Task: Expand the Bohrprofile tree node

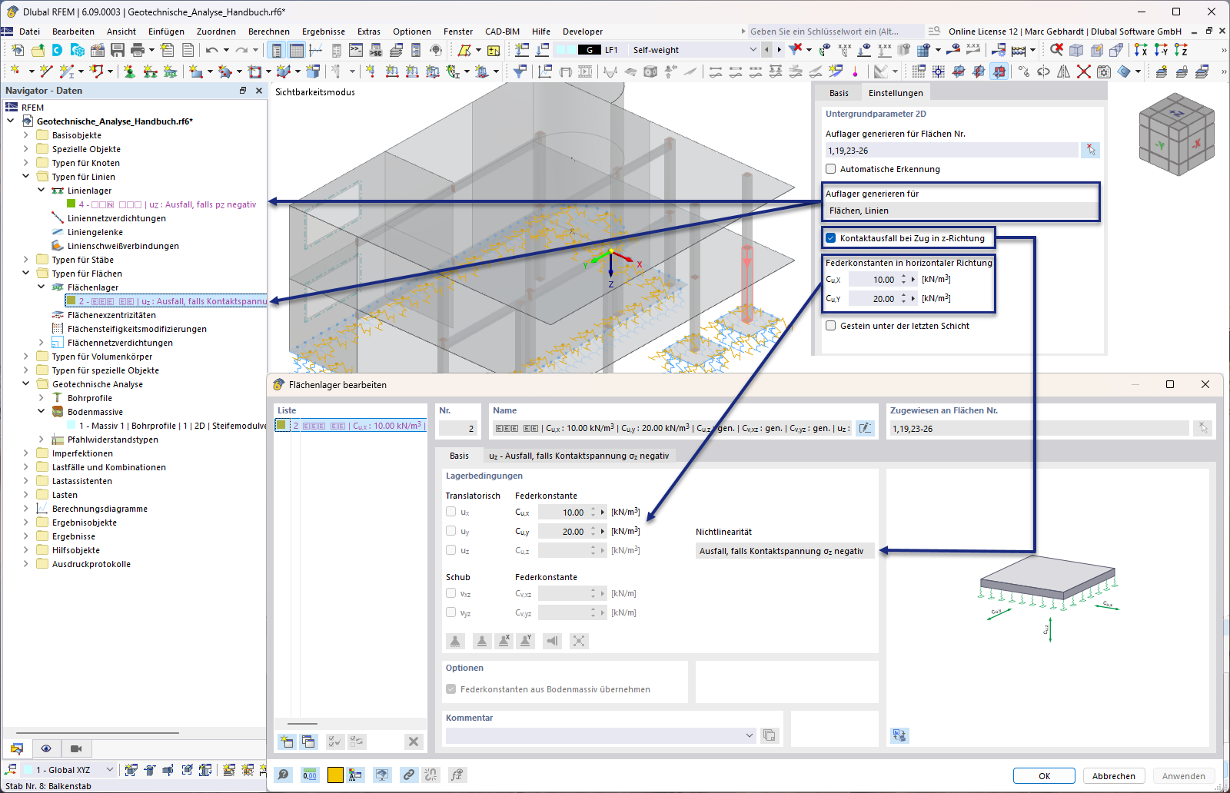Action: (x=41, y=398)
